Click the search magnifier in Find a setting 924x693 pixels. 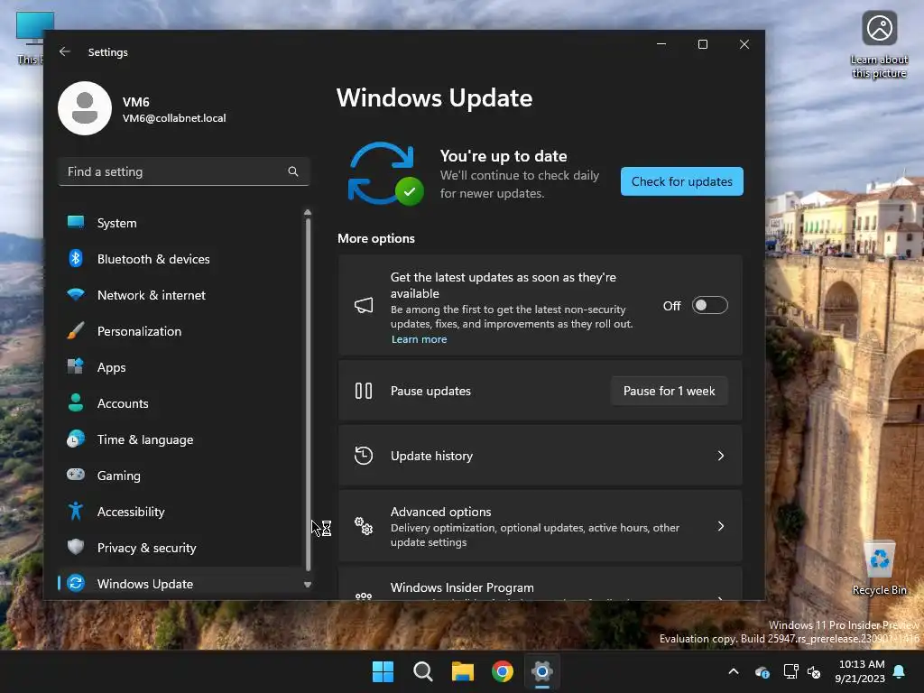point(293,171)
